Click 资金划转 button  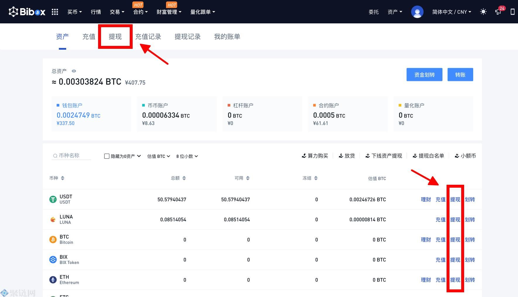(x=424, y=75)
